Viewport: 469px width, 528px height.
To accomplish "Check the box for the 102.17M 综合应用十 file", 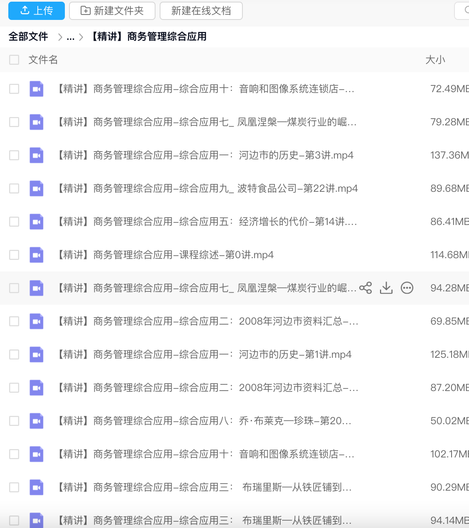I will pos(14,454).
